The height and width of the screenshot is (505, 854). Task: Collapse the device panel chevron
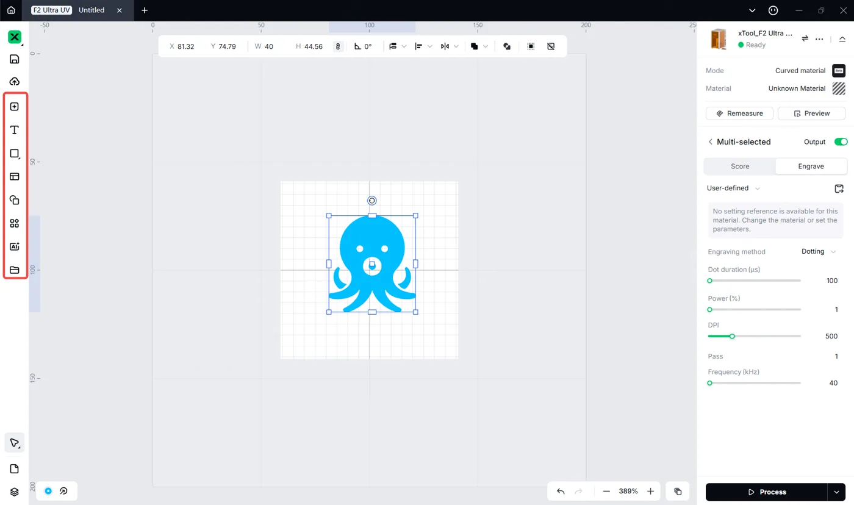pos(842,39)
